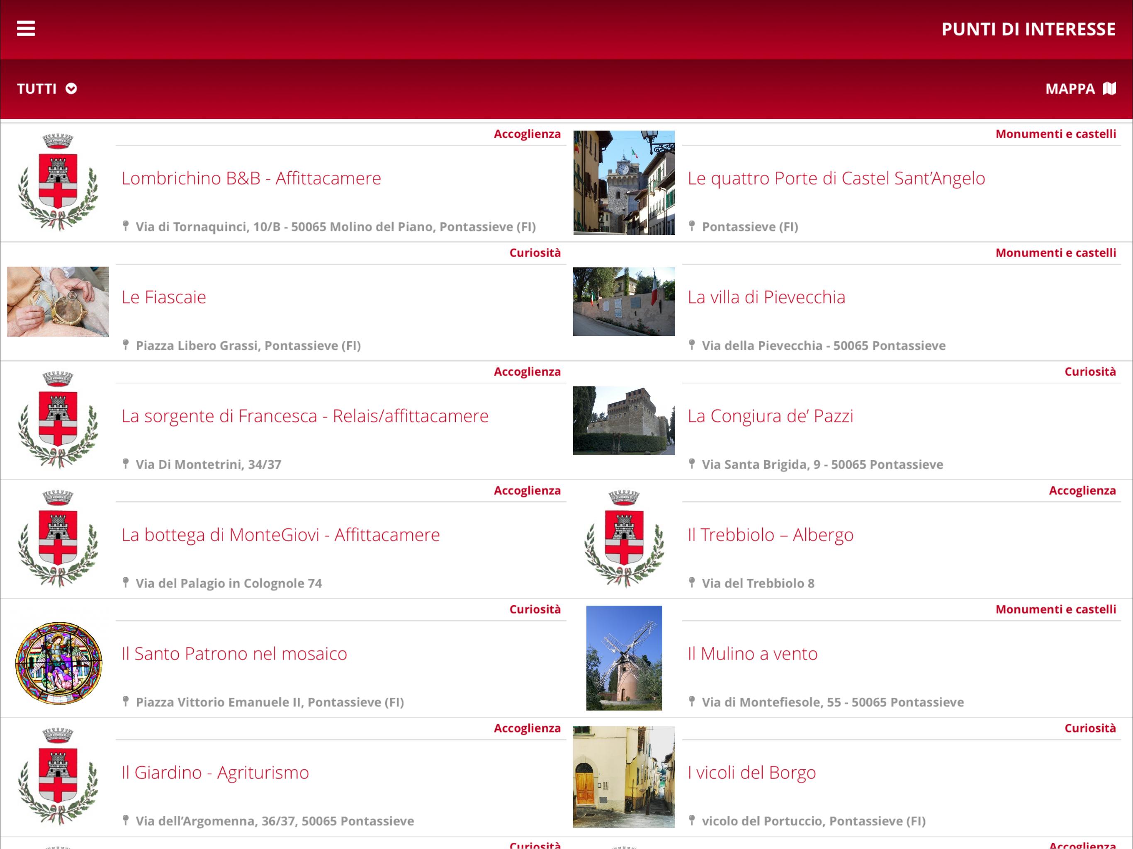Click the address Via Di Montetrini, 34/37
The height and width of the screenshot is (849, 1133).
coord(209,464)
